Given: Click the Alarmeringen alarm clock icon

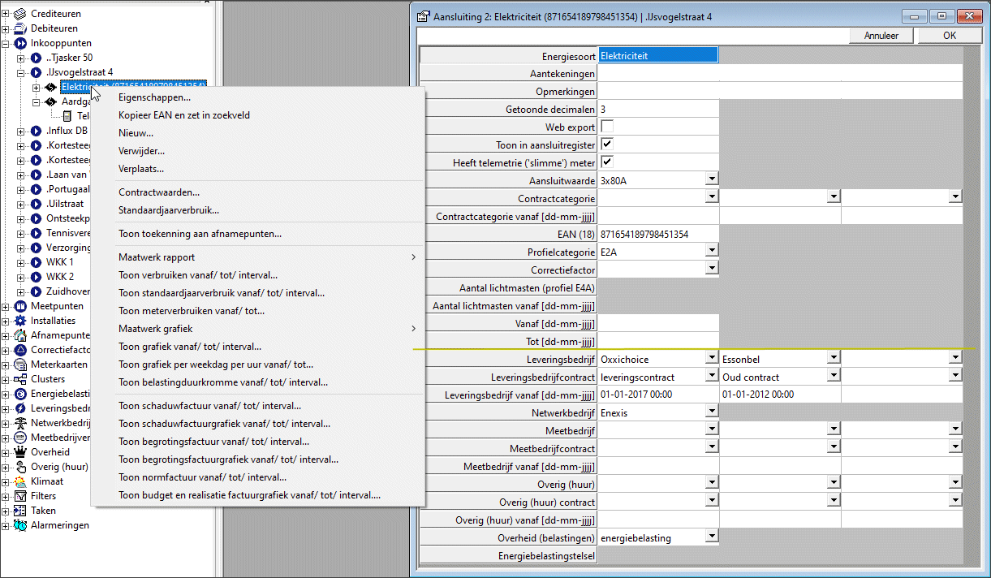Looking at the screenshot, I should point(20,525).
